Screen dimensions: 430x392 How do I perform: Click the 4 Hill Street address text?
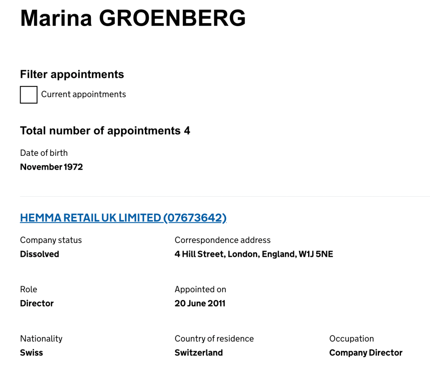(x=253, y=254)
